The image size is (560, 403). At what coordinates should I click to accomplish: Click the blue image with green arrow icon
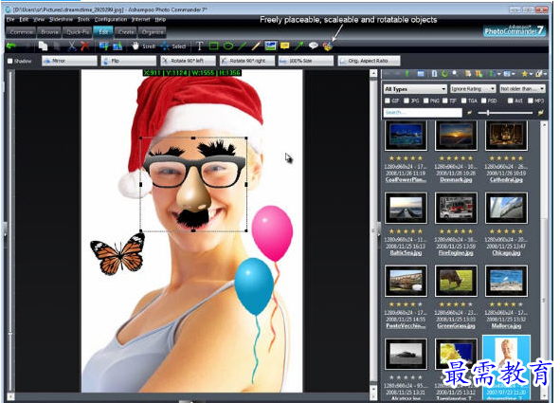coord(103,46)
